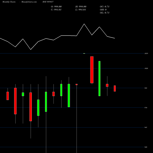
Task: Select the open value 'O: 998.00'
Action: pos(56,7)
